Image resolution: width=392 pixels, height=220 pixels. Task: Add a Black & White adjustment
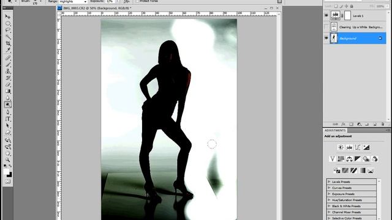(x=358, y=159)
